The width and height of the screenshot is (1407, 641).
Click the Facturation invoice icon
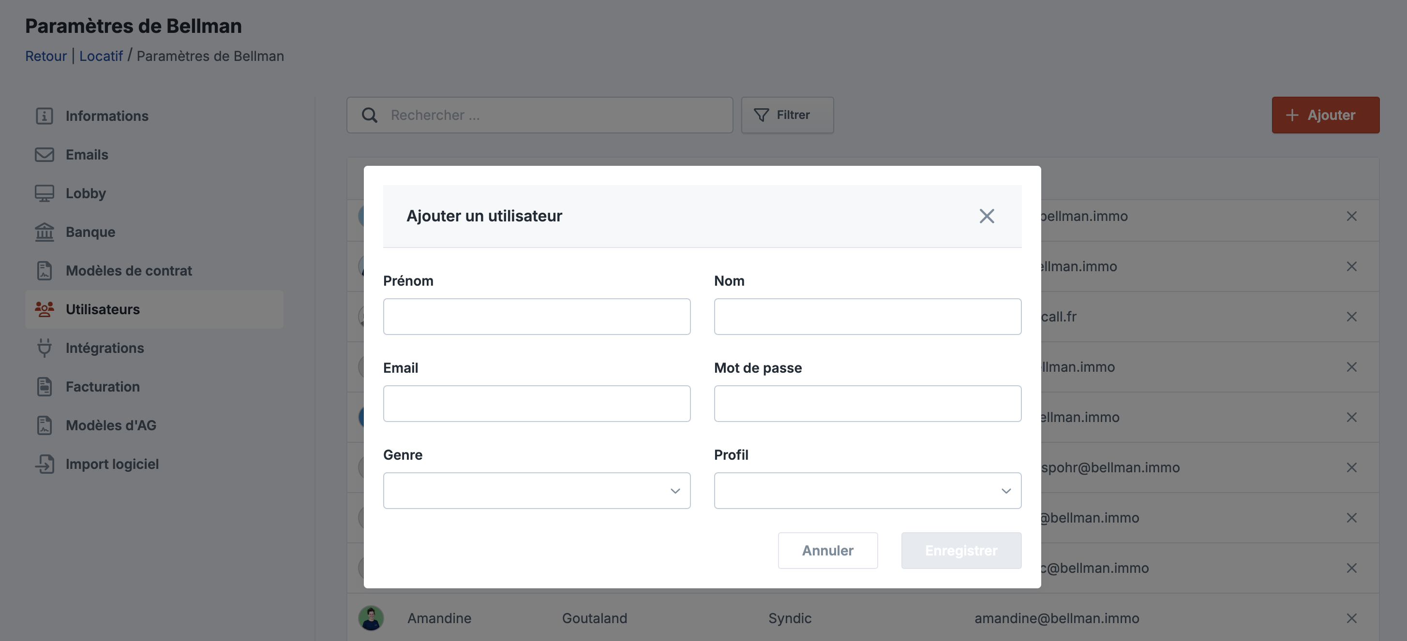pyautogui.click(x=44, y=386)
